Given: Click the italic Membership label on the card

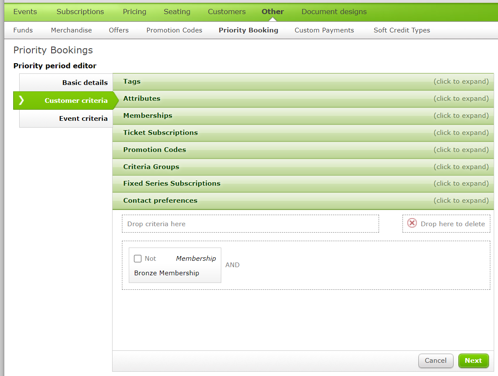Looking at the screenshot, I should pos(196,259).
